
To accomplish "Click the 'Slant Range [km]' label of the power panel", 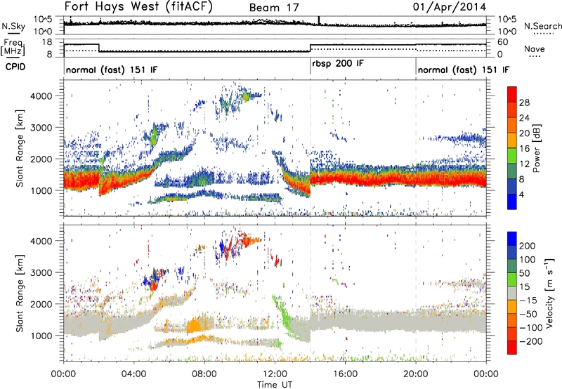I will pyautogui.click(x=20, y=148).
